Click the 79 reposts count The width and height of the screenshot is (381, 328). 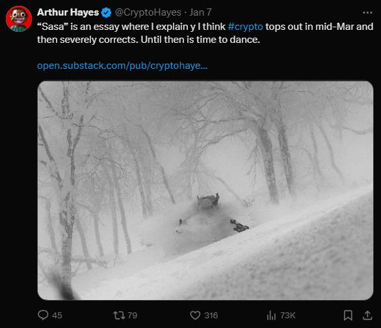pyautogui.click(x=133, y=316)
